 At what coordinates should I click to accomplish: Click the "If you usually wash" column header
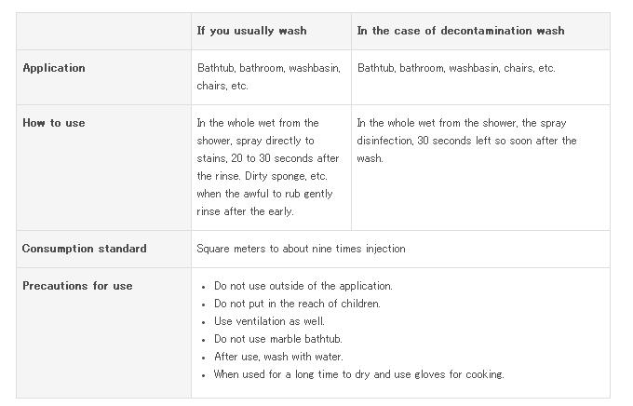251,31
